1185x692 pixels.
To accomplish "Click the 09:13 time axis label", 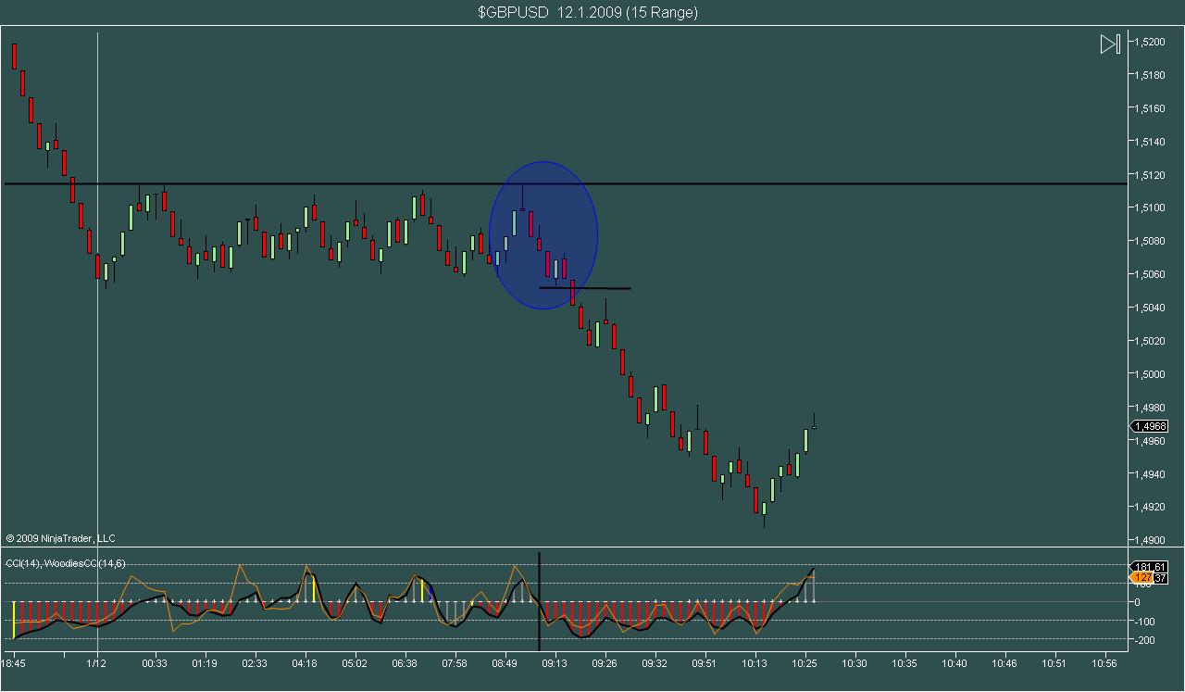I will 555,663.
